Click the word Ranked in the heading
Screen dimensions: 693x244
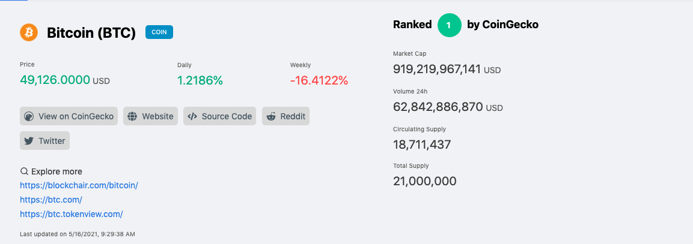tap(412, 25)
